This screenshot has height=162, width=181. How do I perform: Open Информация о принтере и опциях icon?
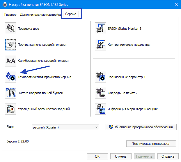pyautogui.click(x=101, y=109)
